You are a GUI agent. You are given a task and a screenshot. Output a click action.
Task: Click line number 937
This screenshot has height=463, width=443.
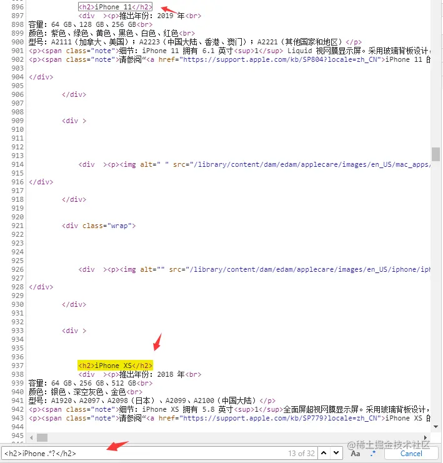[17, 366]
